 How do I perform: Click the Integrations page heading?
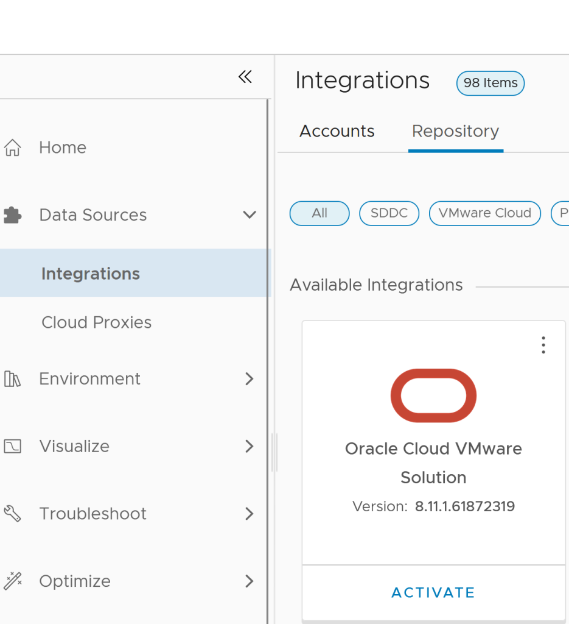click(362, 81)
